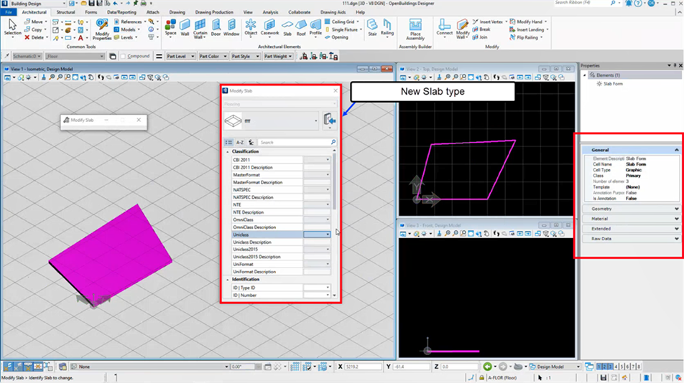
Task: Click the notifications bell icon
Action: (x=629, y=3)
